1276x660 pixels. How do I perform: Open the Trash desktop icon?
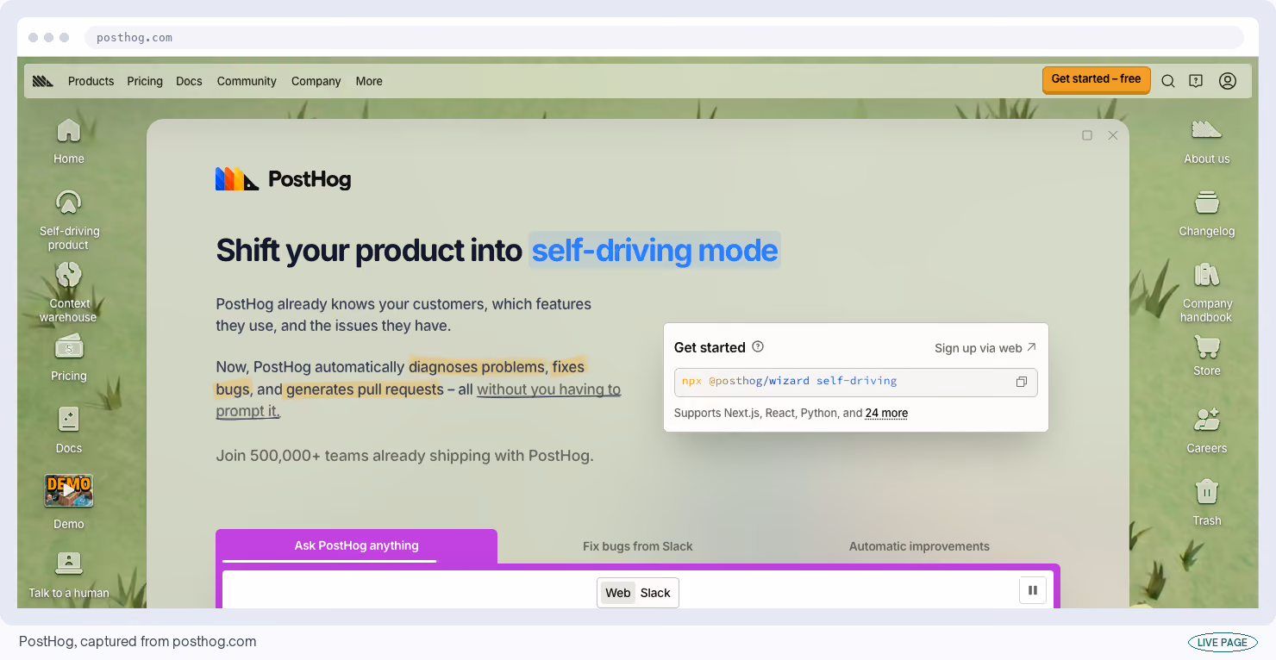click(1207, 492)
